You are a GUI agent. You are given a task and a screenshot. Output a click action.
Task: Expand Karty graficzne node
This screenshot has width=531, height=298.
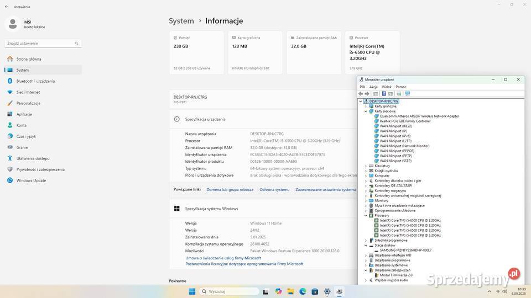click(366, 106)
